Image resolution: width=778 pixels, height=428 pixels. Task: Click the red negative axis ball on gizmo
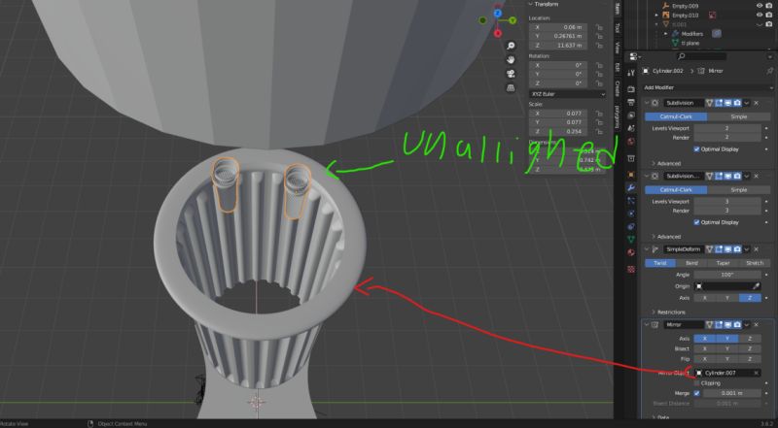coord(498,33)
